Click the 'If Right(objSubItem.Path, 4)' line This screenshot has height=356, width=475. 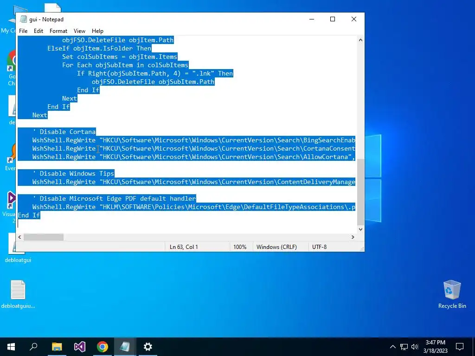(155, 73)
